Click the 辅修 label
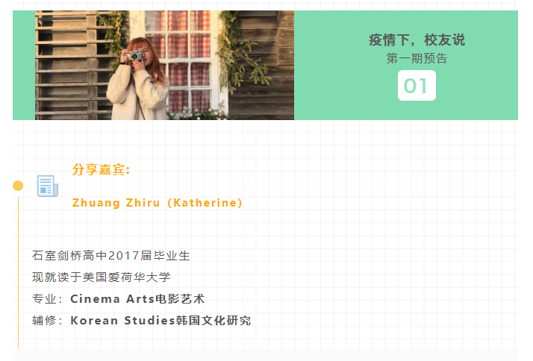533x361 pixels. coord(44,321)
